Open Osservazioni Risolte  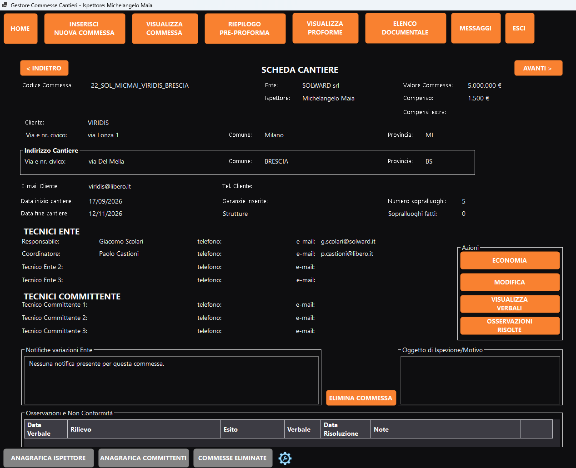click(x=510, y=326)
